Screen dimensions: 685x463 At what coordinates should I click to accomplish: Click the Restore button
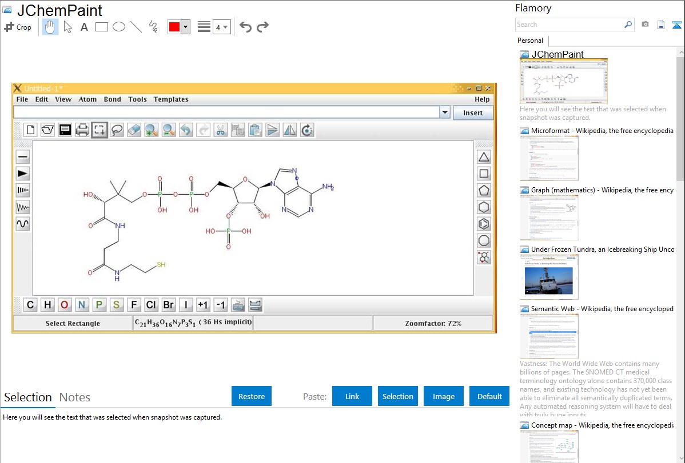pos(252,396)
